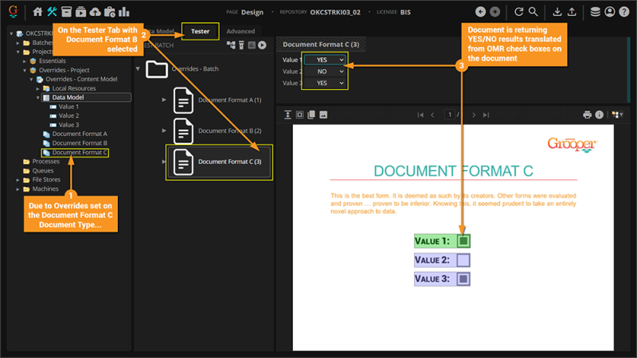Expand the Machines node
The height and width of the screenshot is (358, 637).
point(18,189)
